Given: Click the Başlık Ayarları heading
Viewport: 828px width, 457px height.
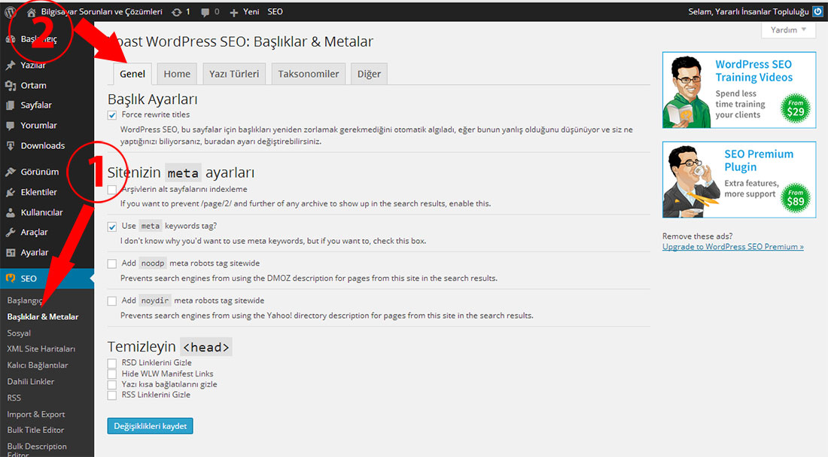Looking at the screenshot, I should point(153,99).
